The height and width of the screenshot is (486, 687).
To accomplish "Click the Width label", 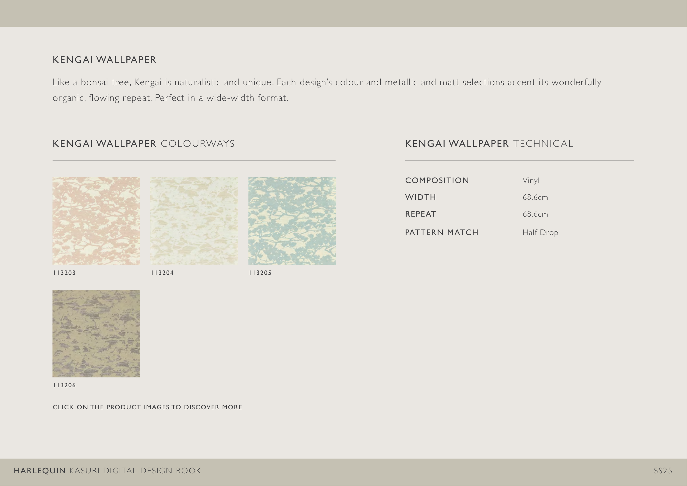I will [420, 197].
